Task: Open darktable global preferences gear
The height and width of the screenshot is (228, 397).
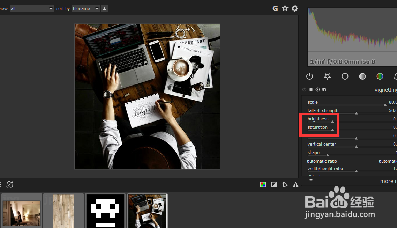Action: pos(295,8)
